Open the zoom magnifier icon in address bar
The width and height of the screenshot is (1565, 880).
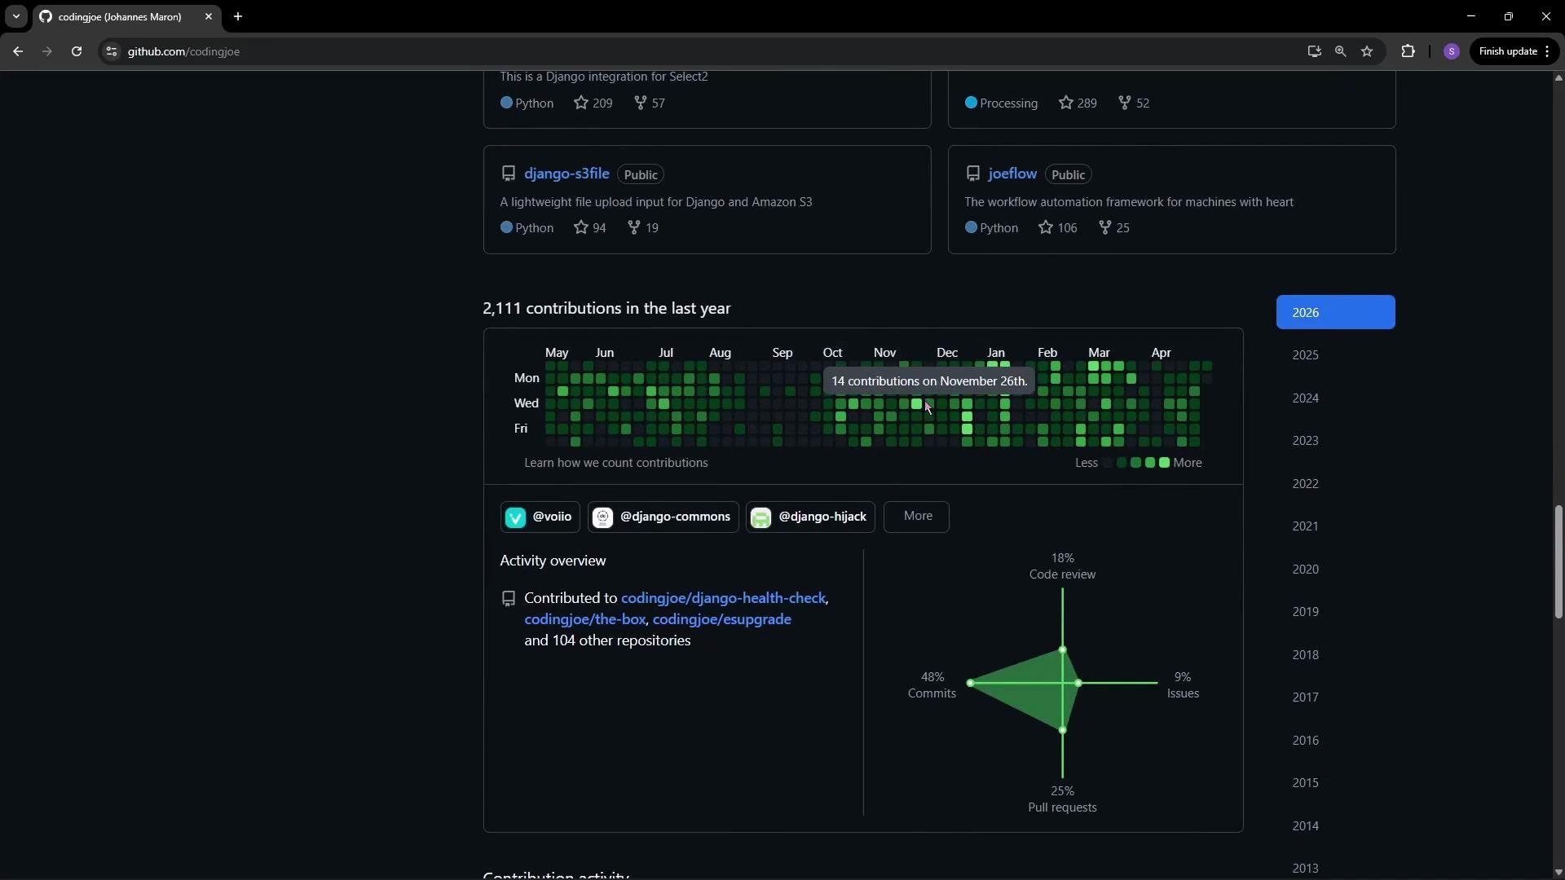(x=1341, y=51)
